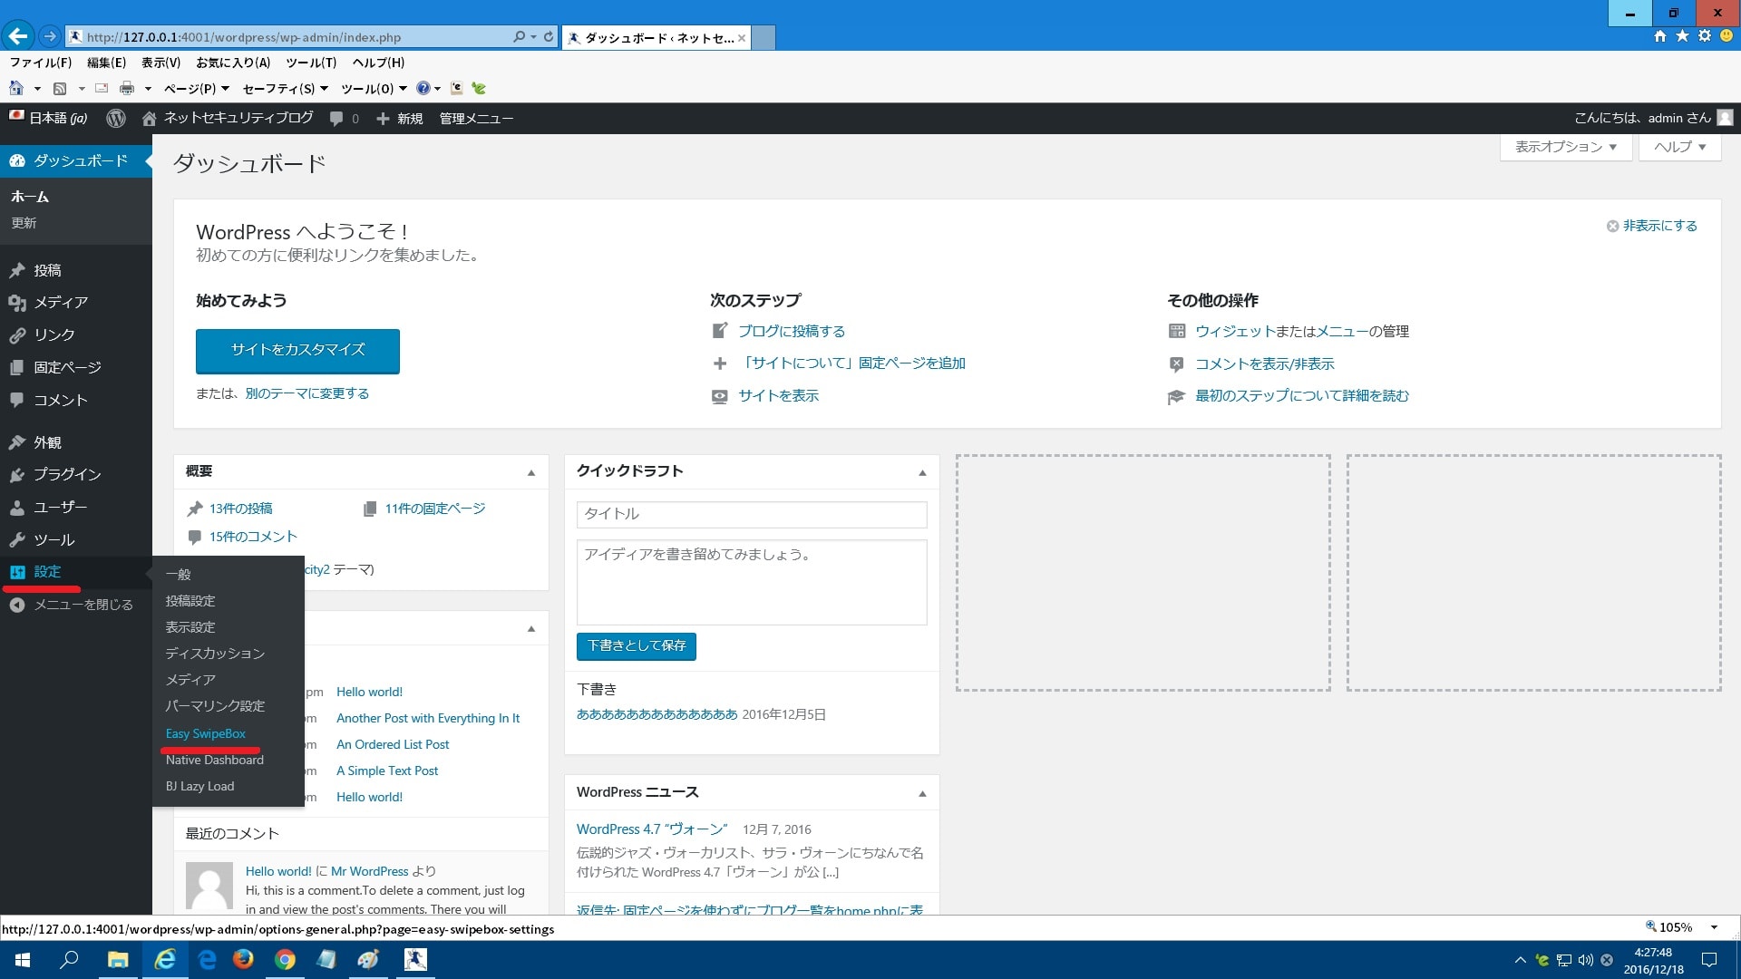Collapse the WordPress ニュース widget
Viewport: 1741px width, 979px height.
[922, 793]
